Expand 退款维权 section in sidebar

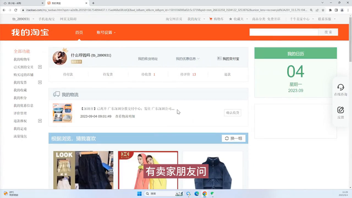40,121
